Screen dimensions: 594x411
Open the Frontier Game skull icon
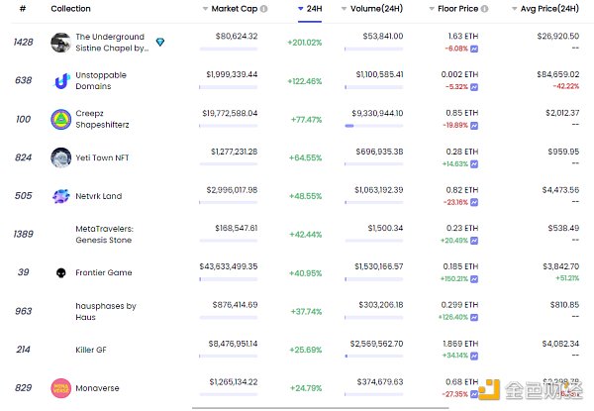(60, 273)
